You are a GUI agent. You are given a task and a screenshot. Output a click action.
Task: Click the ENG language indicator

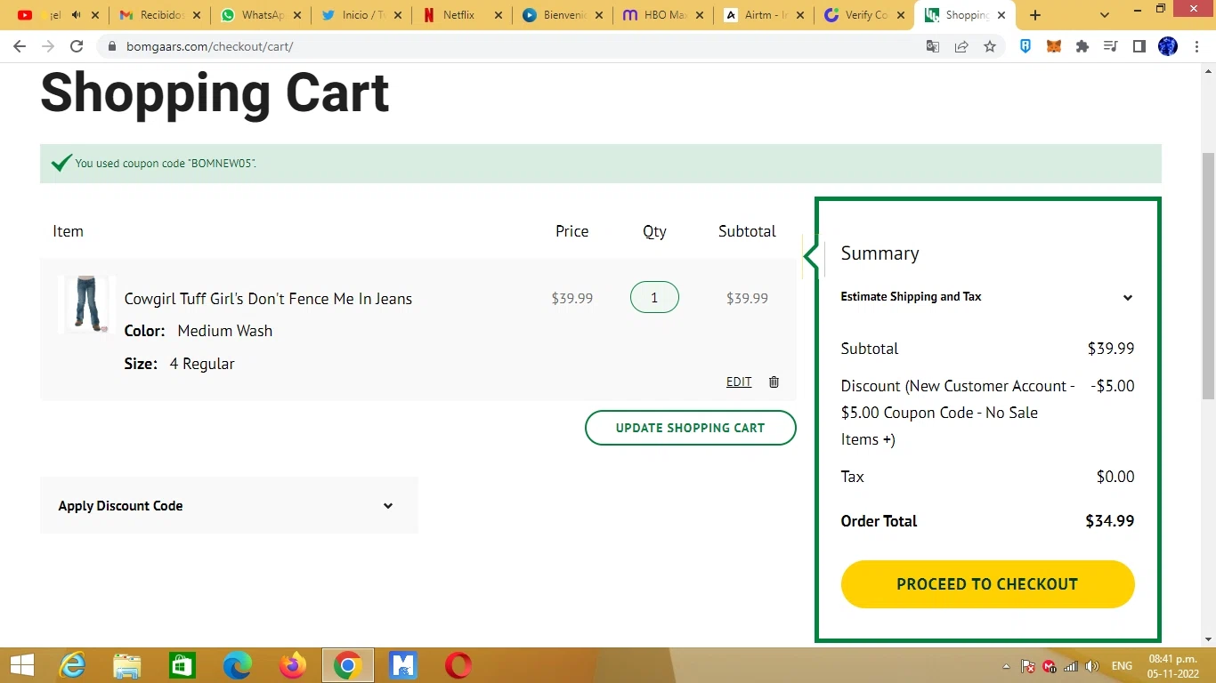tap(1122, 666)
